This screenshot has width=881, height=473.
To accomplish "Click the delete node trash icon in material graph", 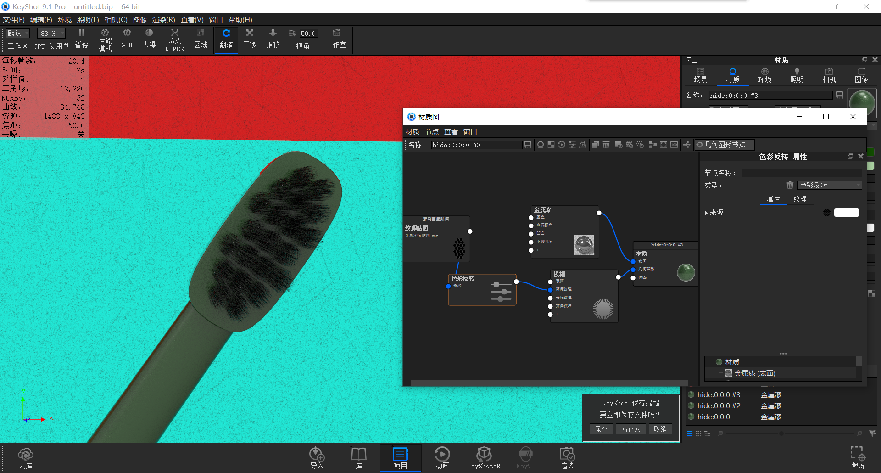I will tap(606, 145).
